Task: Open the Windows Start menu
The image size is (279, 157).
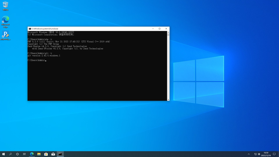Action: [x=3, y=154]
